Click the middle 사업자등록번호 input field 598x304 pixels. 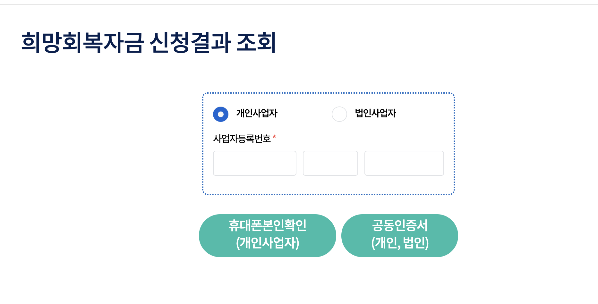[330, 163]
